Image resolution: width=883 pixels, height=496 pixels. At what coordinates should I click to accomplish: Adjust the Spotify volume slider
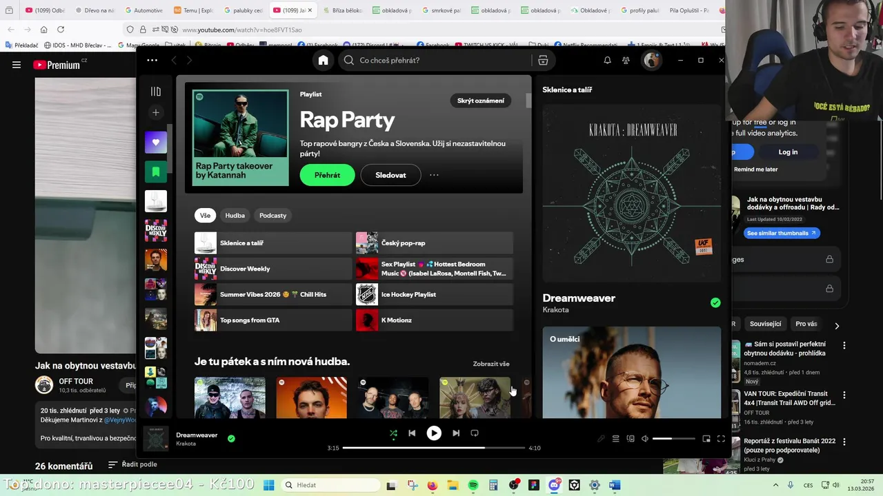pos(674,439)
